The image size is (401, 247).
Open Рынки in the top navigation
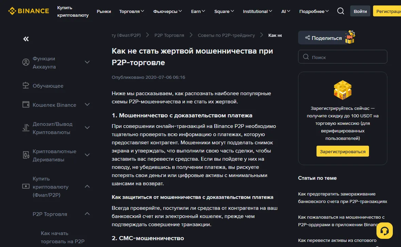tap(104, 11)
